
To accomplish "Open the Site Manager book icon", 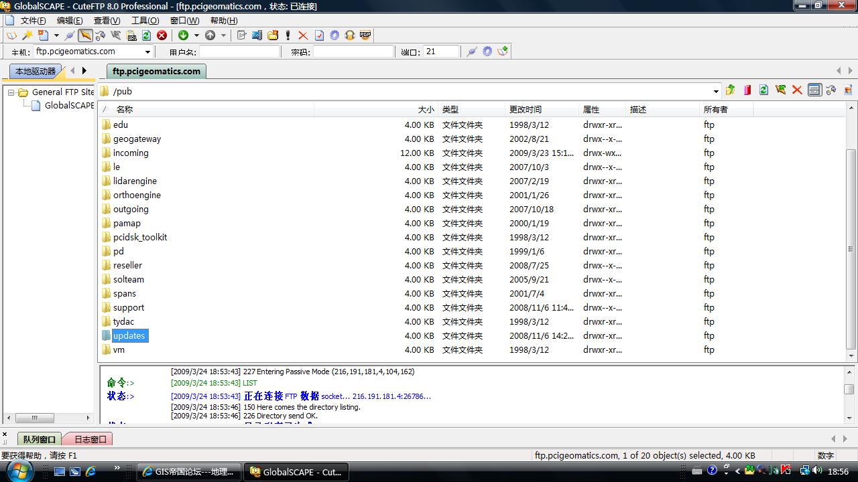I will 11,35.
